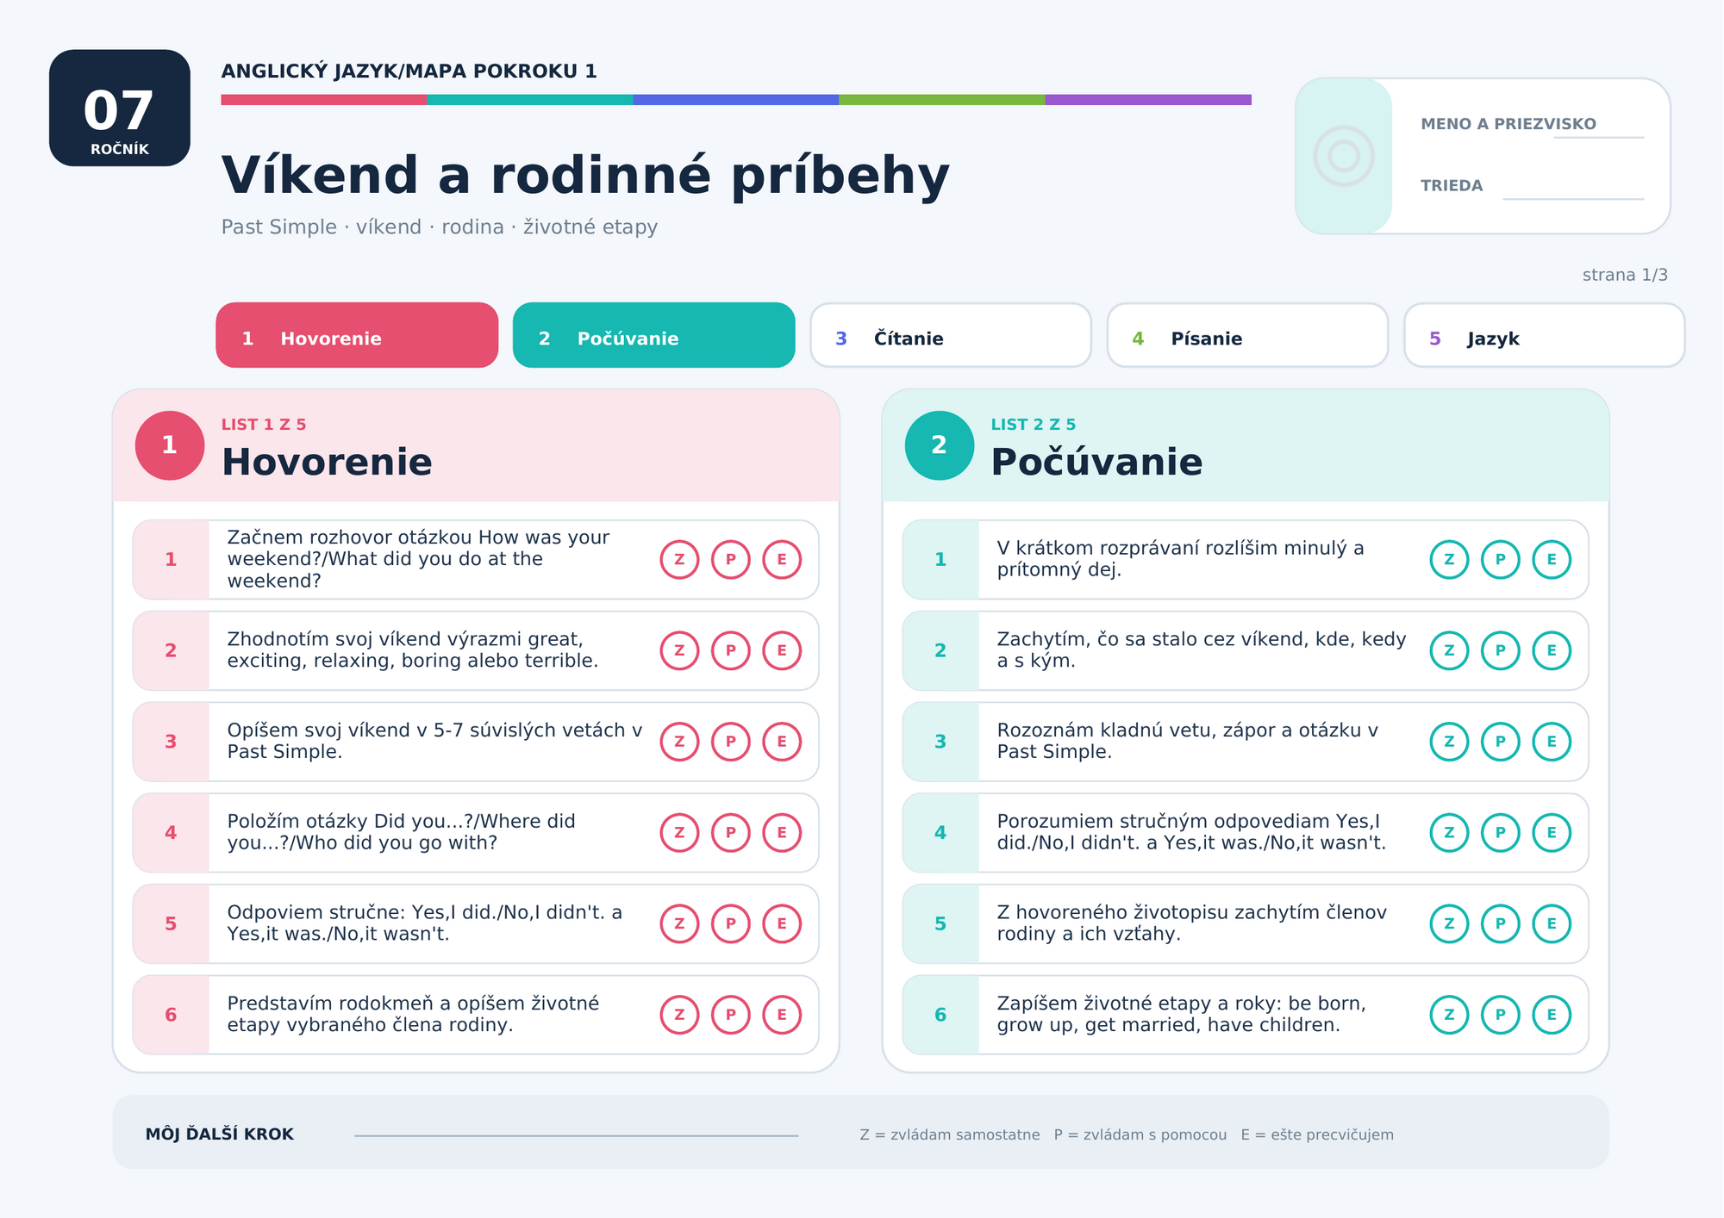Select the Hovorenie tab
Screen dimensions: 1724x1218
[x=357, y=335]
